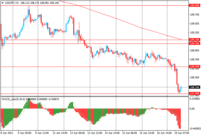Select the MACD scale value 0.235681
This screenshot has height=136, width=201.
pos(194,99)
